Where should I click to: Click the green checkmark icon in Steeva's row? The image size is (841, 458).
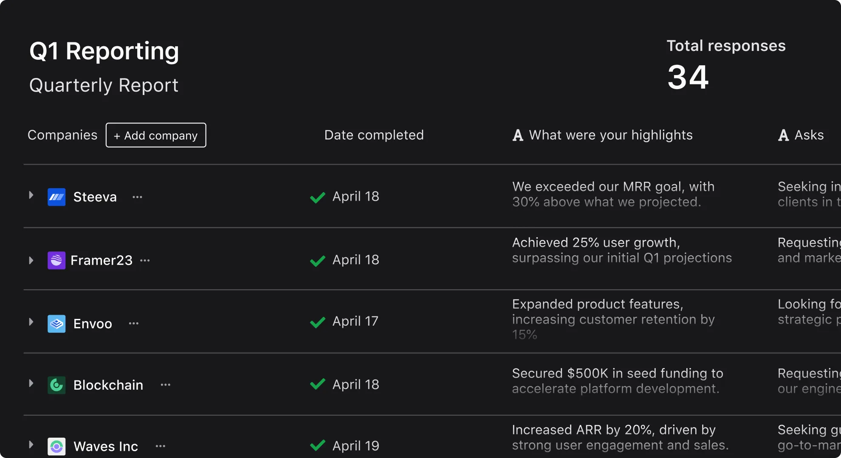click(317, 197)
